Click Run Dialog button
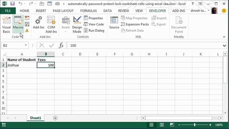The width and height of the screenshot is (229, 129). click(94, 30)
